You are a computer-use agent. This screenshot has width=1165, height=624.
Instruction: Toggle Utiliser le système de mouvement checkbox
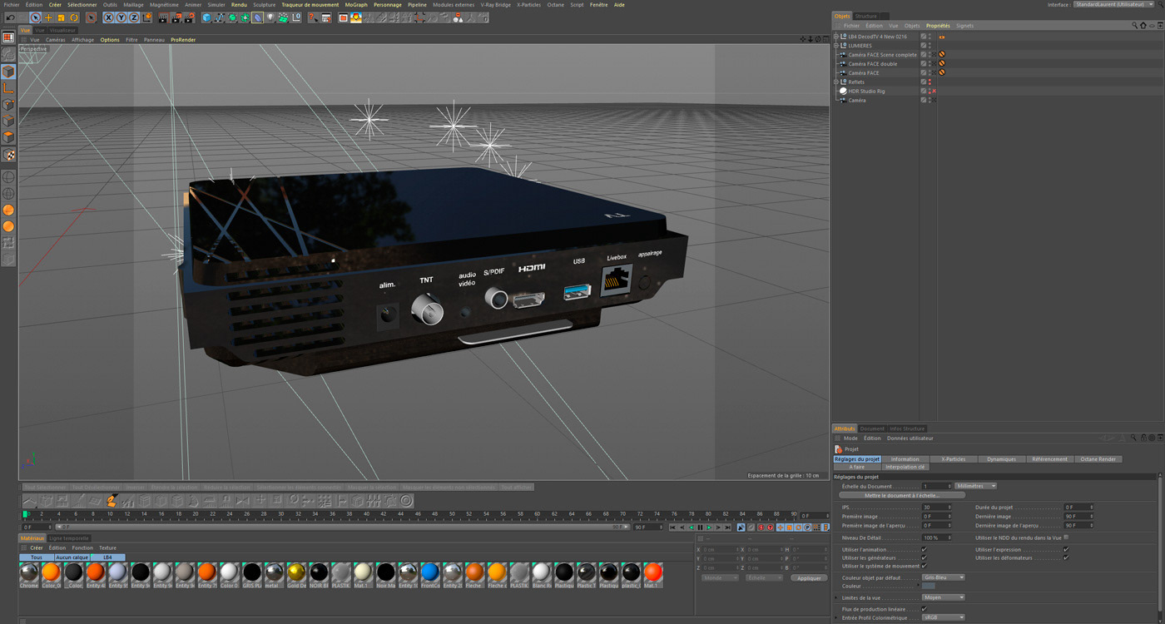coord(925,567)
